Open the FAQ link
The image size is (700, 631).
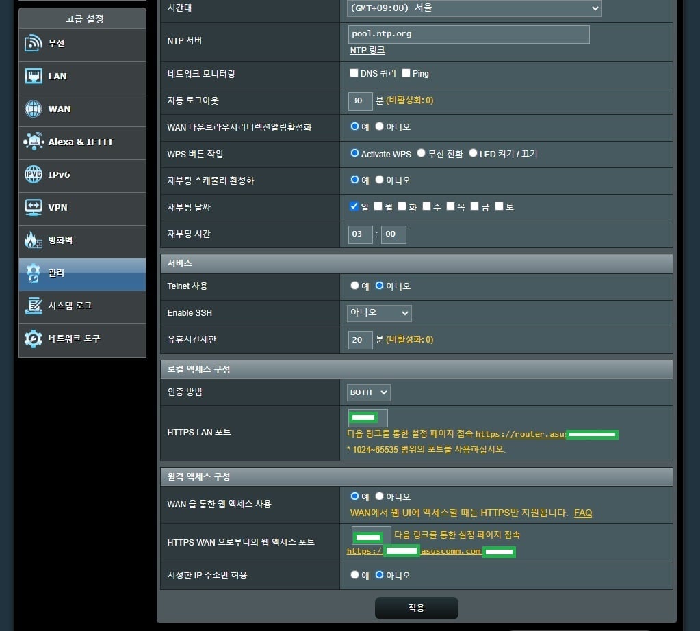[x=582, y=513]
